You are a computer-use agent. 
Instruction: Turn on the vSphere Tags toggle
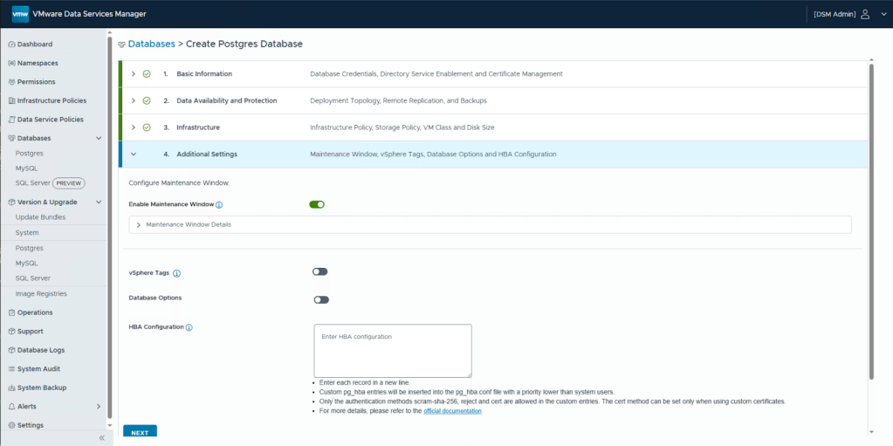[x=320, y=271]
